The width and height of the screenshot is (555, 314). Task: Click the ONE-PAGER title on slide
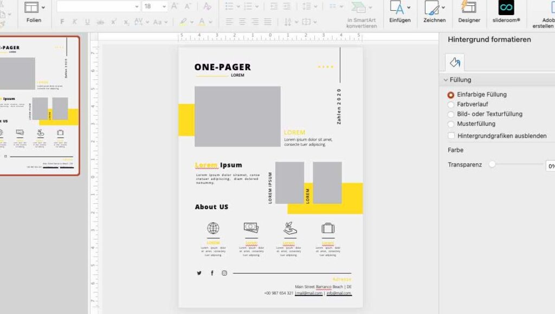pos(222,68)
